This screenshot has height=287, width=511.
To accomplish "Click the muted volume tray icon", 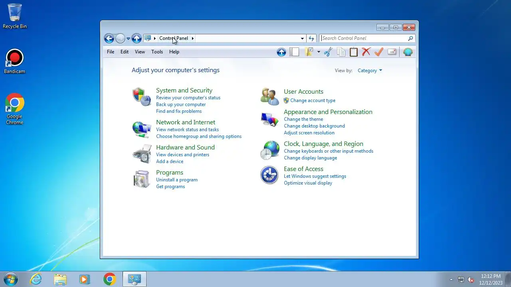I will pyautogui.click(x=471, y=279).
